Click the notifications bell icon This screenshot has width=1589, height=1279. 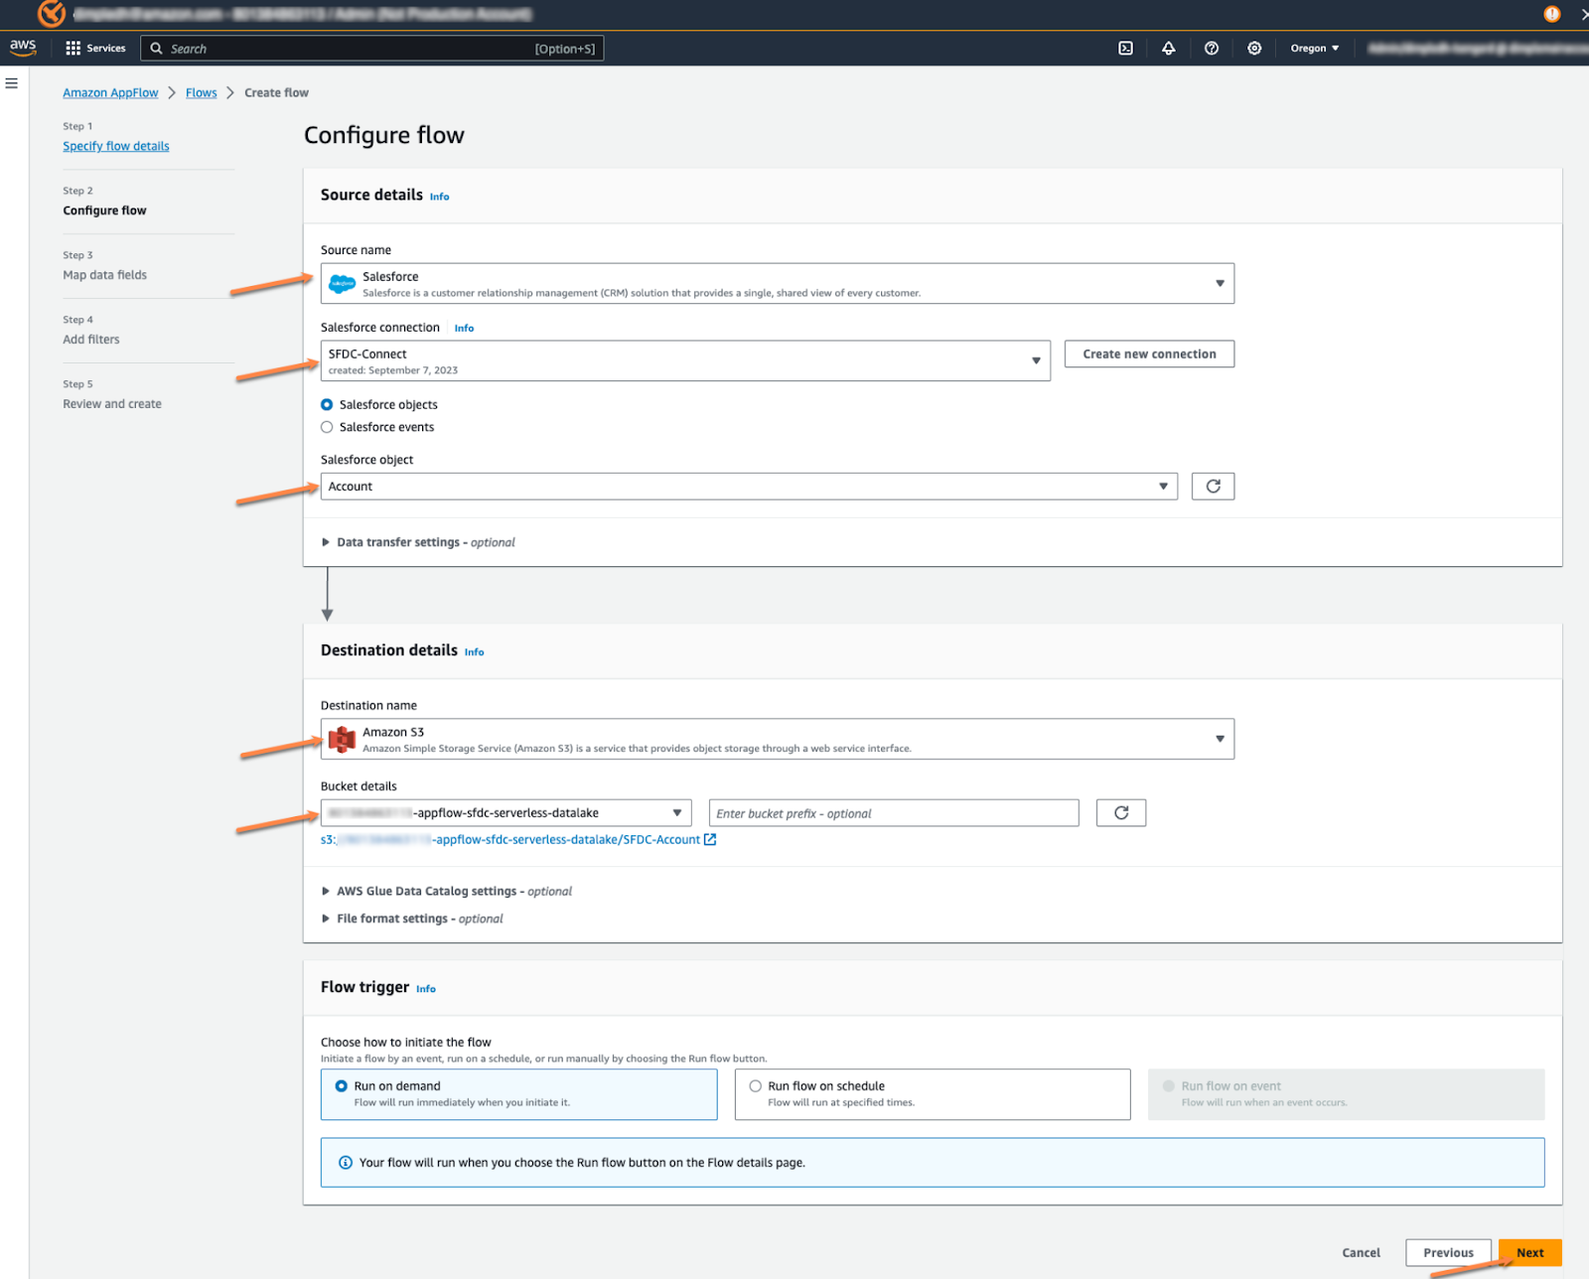pyautogui.click(x=1168, y=49)
